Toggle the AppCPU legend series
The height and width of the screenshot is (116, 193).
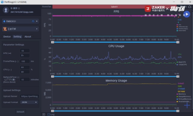(x=181, y=62)
